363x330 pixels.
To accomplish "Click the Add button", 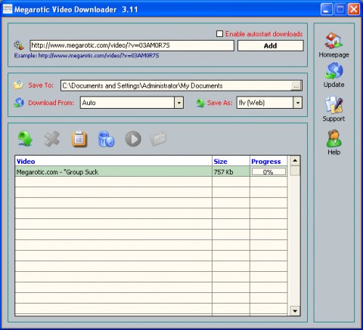I will click(270, 46).
